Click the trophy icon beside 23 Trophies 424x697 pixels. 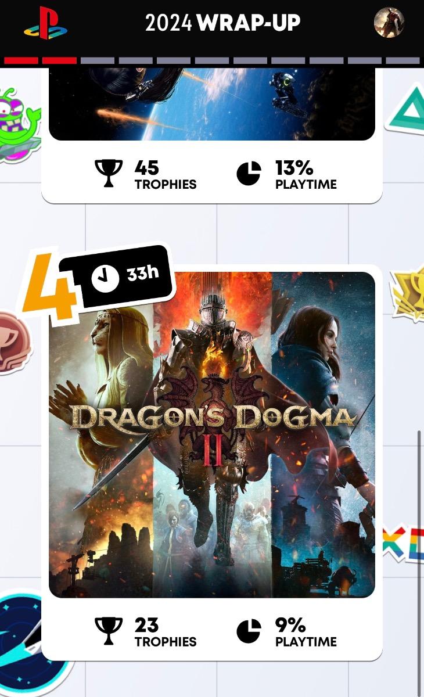tap(109, 630)
